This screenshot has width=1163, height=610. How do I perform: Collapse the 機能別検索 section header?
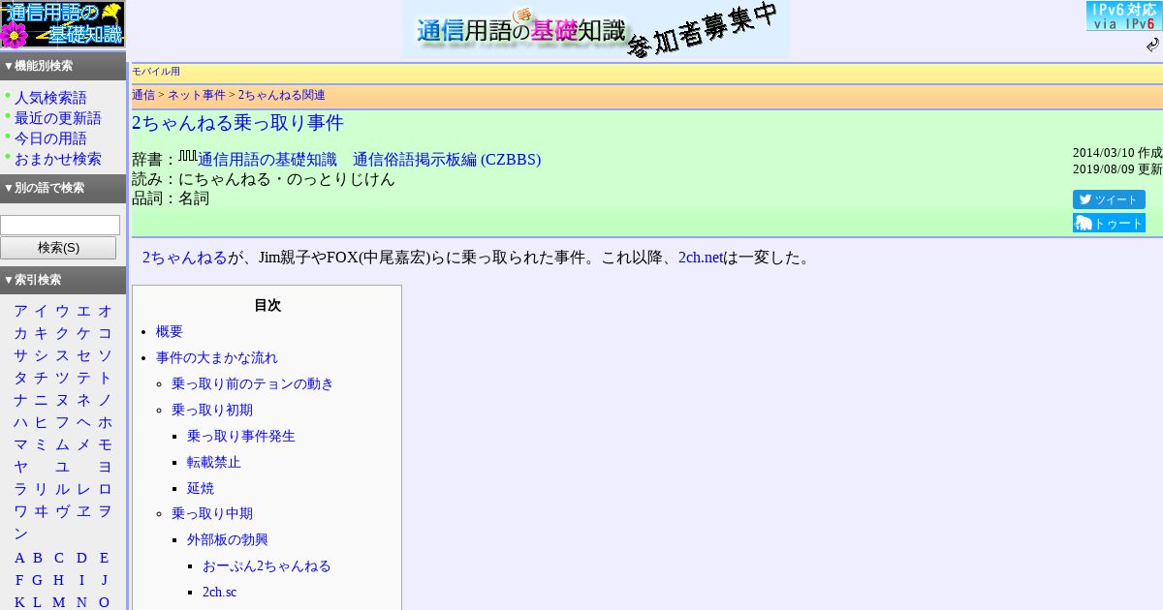click(x=63, y=66)
